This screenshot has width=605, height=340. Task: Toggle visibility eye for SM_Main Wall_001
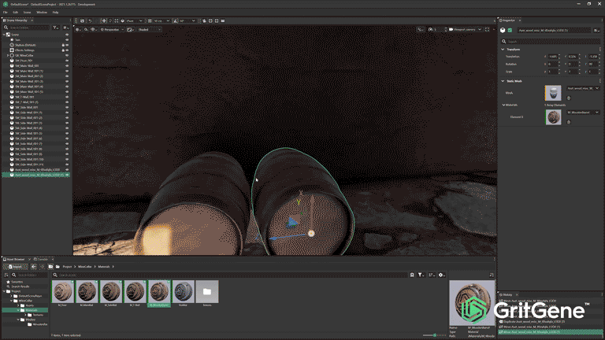click(67, 66)
